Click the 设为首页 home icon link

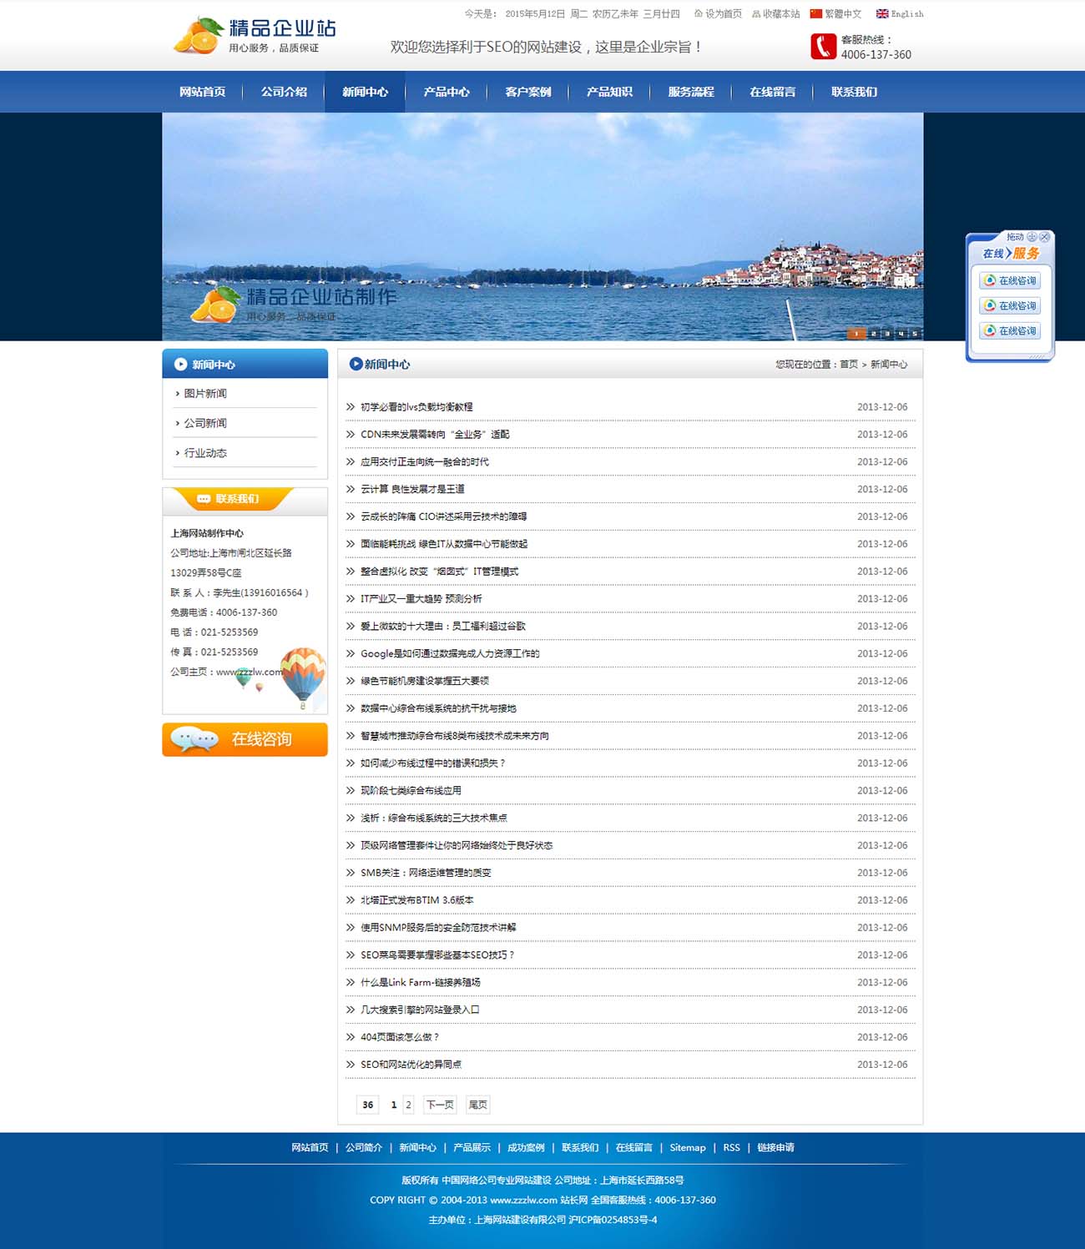click(x=718, y=13)
